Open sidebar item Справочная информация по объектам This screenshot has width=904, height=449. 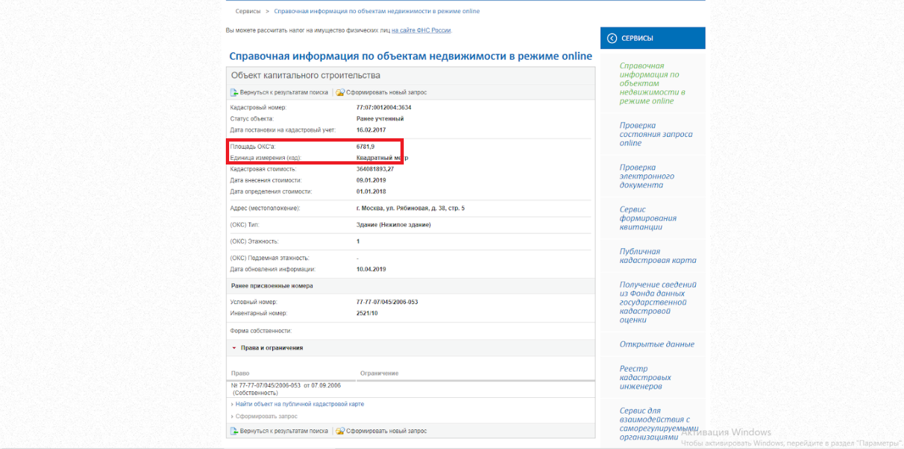coord(653,83)
